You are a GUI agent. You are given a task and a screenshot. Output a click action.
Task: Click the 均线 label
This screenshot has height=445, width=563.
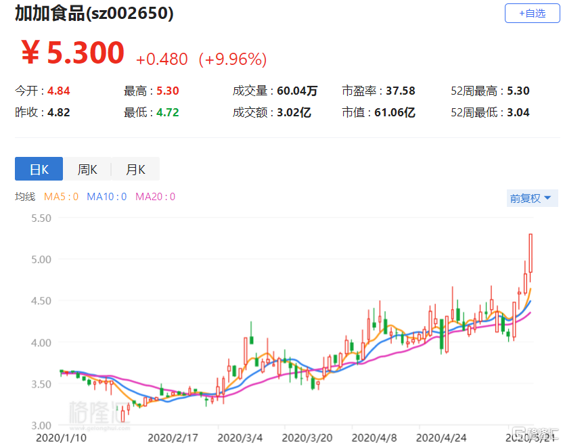(x=25, y=197)
